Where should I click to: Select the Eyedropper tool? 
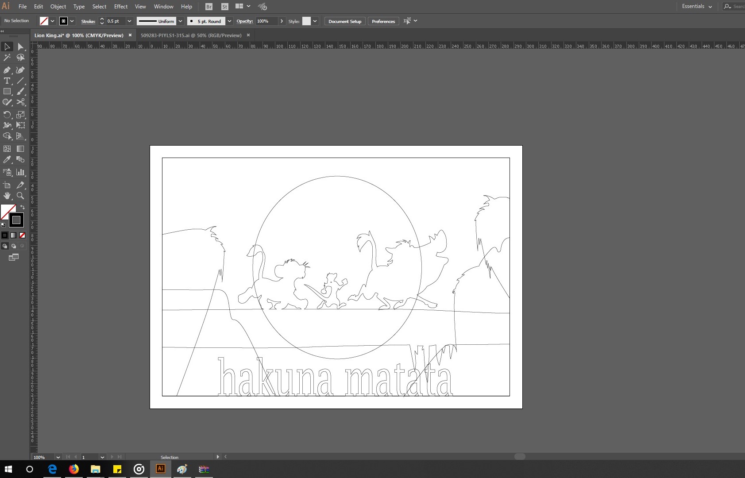(x=7, y=159)
